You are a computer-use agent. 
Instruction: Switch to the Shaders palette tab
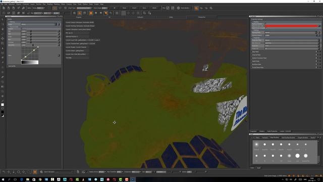tap(262, 131)
